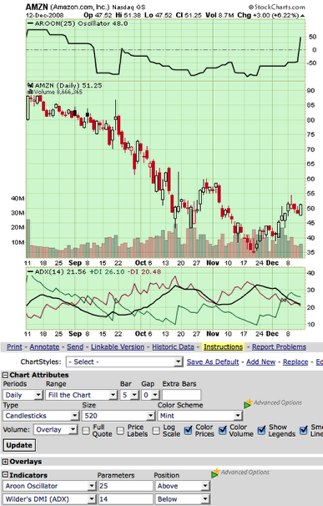Click the Advanced Options icon beside Indicators
Image resolution: width=323 pixels, height=506 pixels.
point(215,473)
